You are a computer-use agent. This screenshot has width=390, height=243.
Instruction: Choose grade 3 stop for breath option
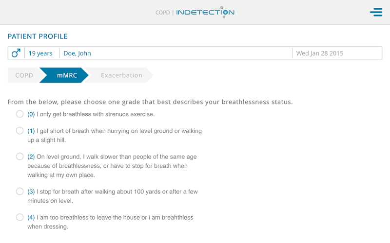click(19, 191)
